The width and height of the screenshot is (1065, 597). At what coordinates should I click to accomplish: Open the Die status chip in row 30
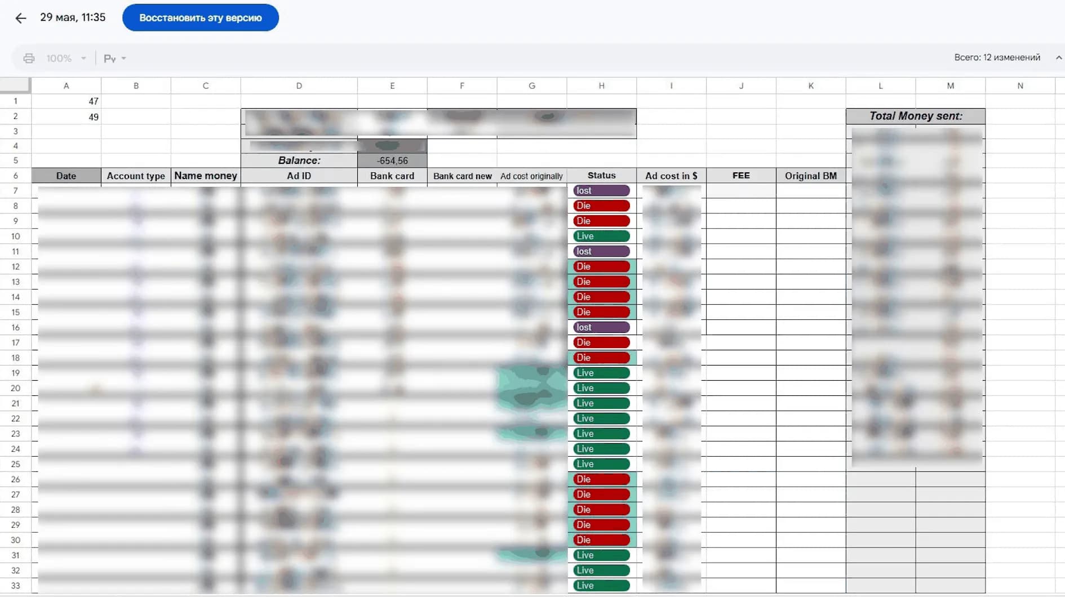pyautogui.click(x=601, y=540)
